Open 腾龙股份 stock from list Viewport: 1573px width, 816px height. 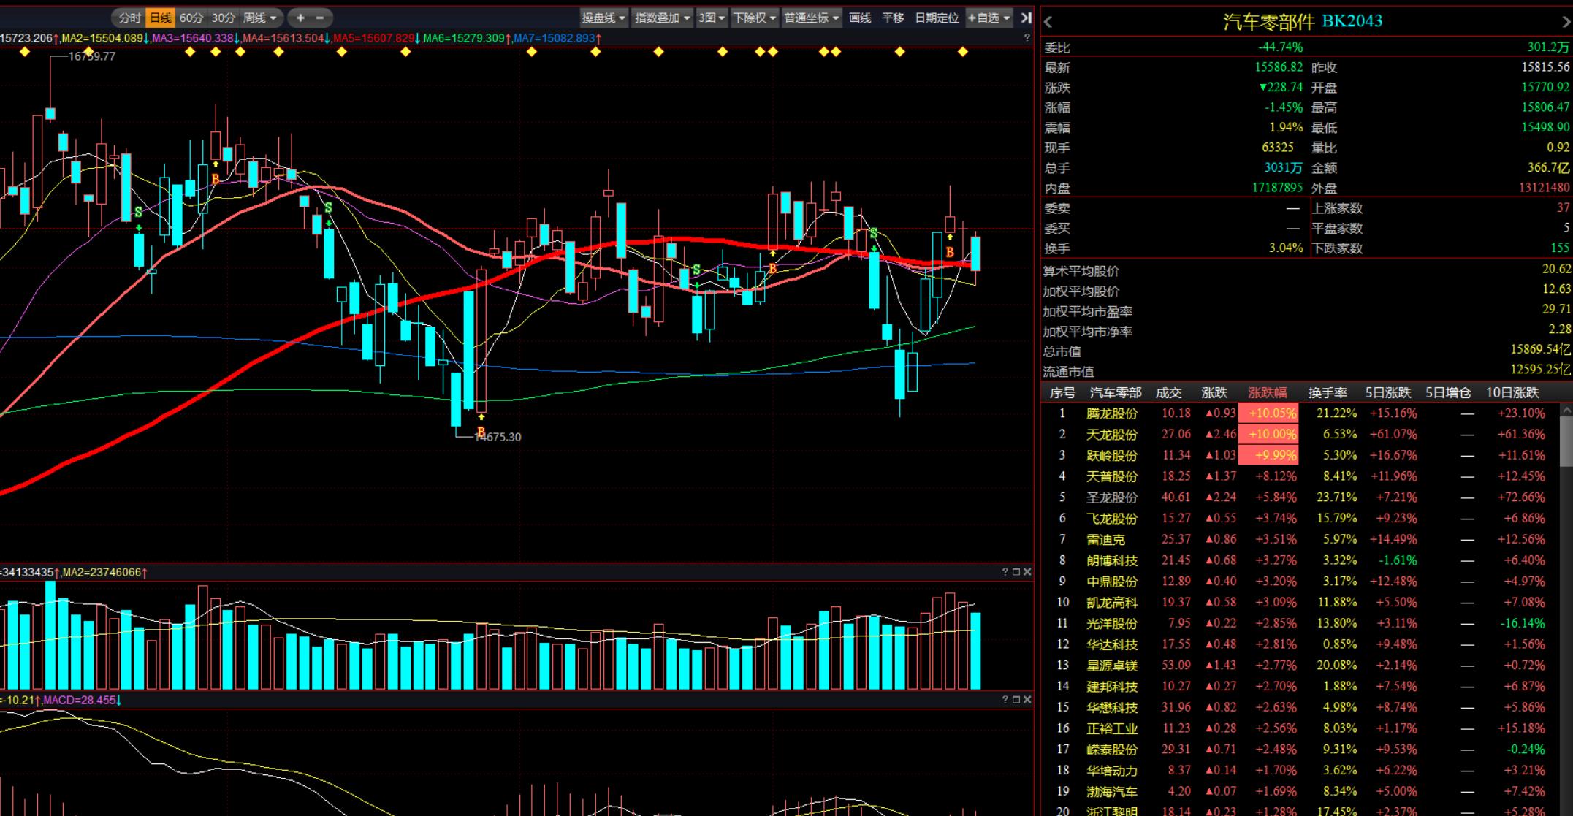click(1111, 413)
